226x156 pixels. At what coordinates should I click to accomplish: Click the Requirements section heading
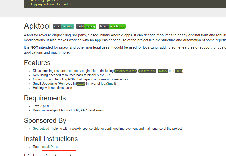click(45, 98)
